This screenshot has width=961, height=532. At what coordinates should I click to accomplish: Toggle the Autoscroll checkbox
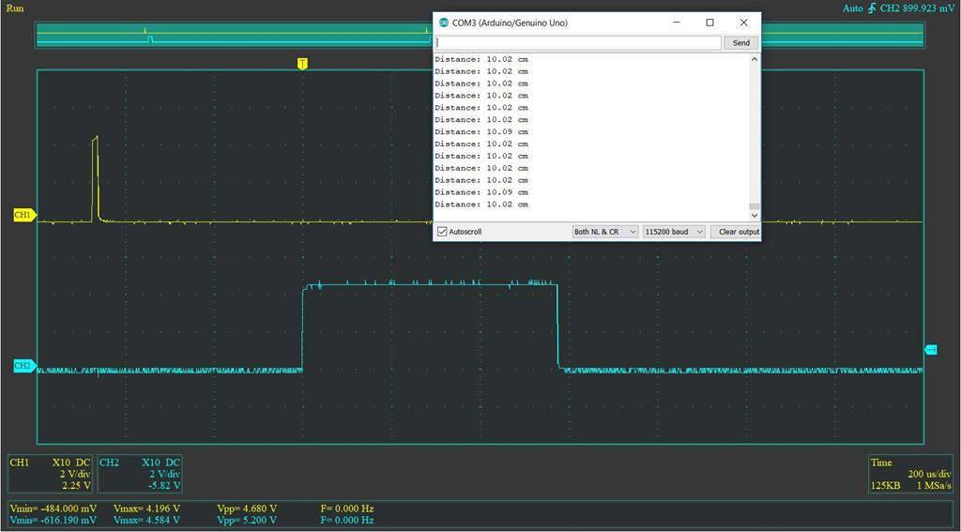tap(443, 232)
